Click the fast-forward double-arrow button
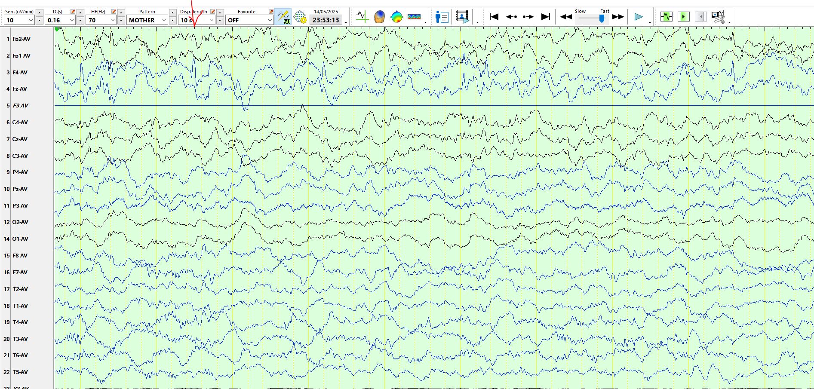 (618, 17)
